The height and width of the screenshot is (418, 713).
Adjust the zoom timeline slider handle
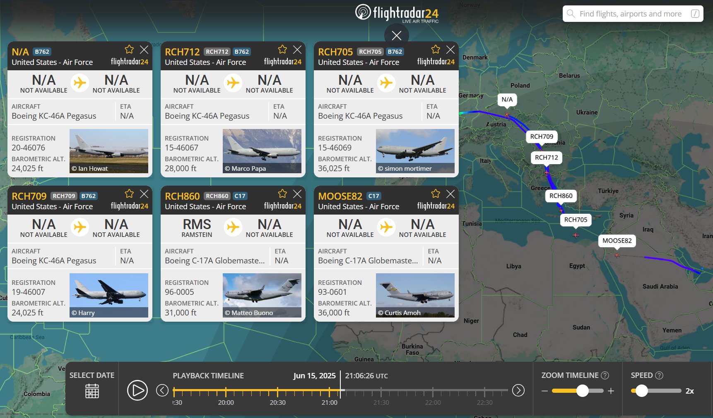583,391
